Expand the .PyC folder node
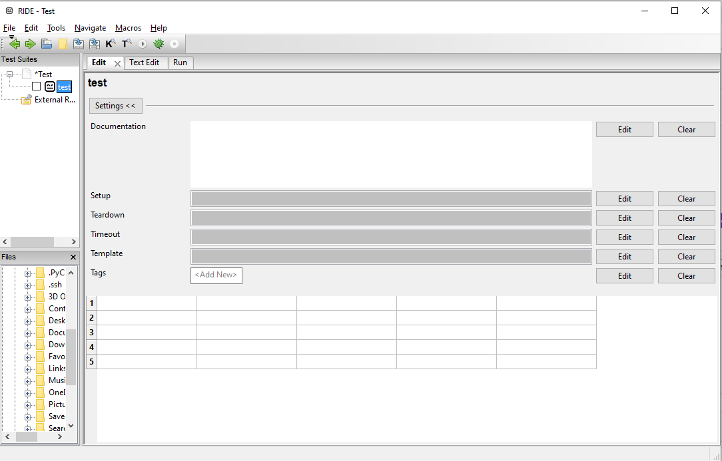 (27, 273)
